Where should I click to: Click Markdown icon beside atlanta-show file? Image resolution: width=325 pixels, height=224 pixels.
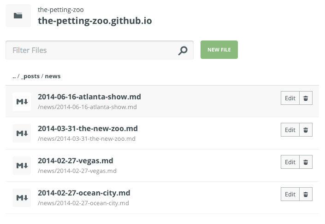22,102
